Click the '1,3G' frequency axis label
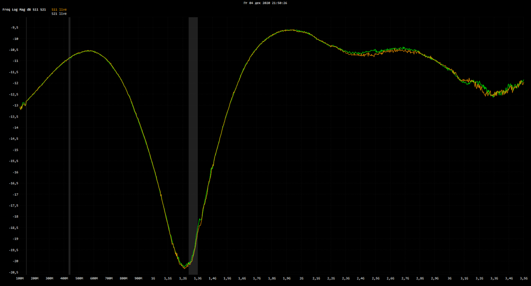This screenshot has height=286, width=531. click(x=198, y=279)
